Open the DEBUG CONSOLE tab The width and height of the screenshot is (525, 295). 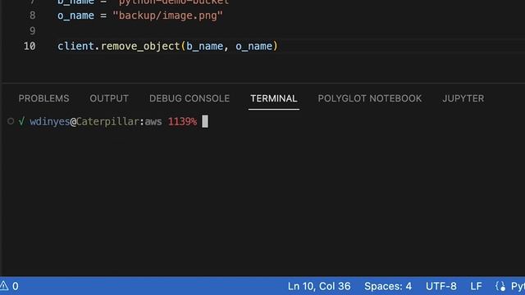tap(189, 98)
